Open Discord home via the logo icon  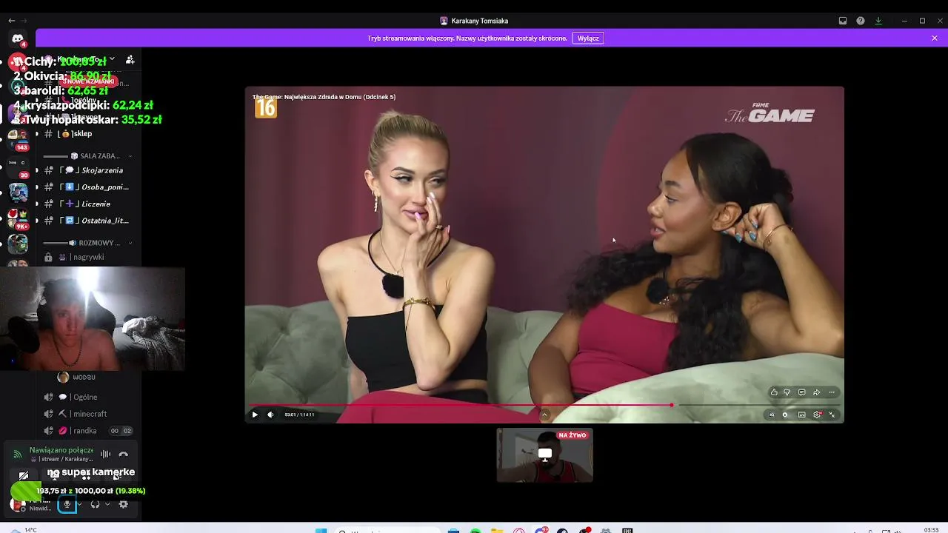point(18,38)
